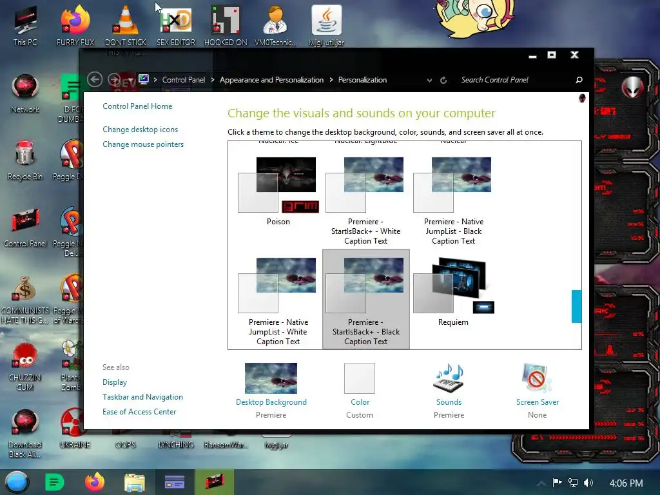Select the Recycle Bin desktop icon
Image resolution: width=660 pixels, height=495 pixels.
point(25,160)
